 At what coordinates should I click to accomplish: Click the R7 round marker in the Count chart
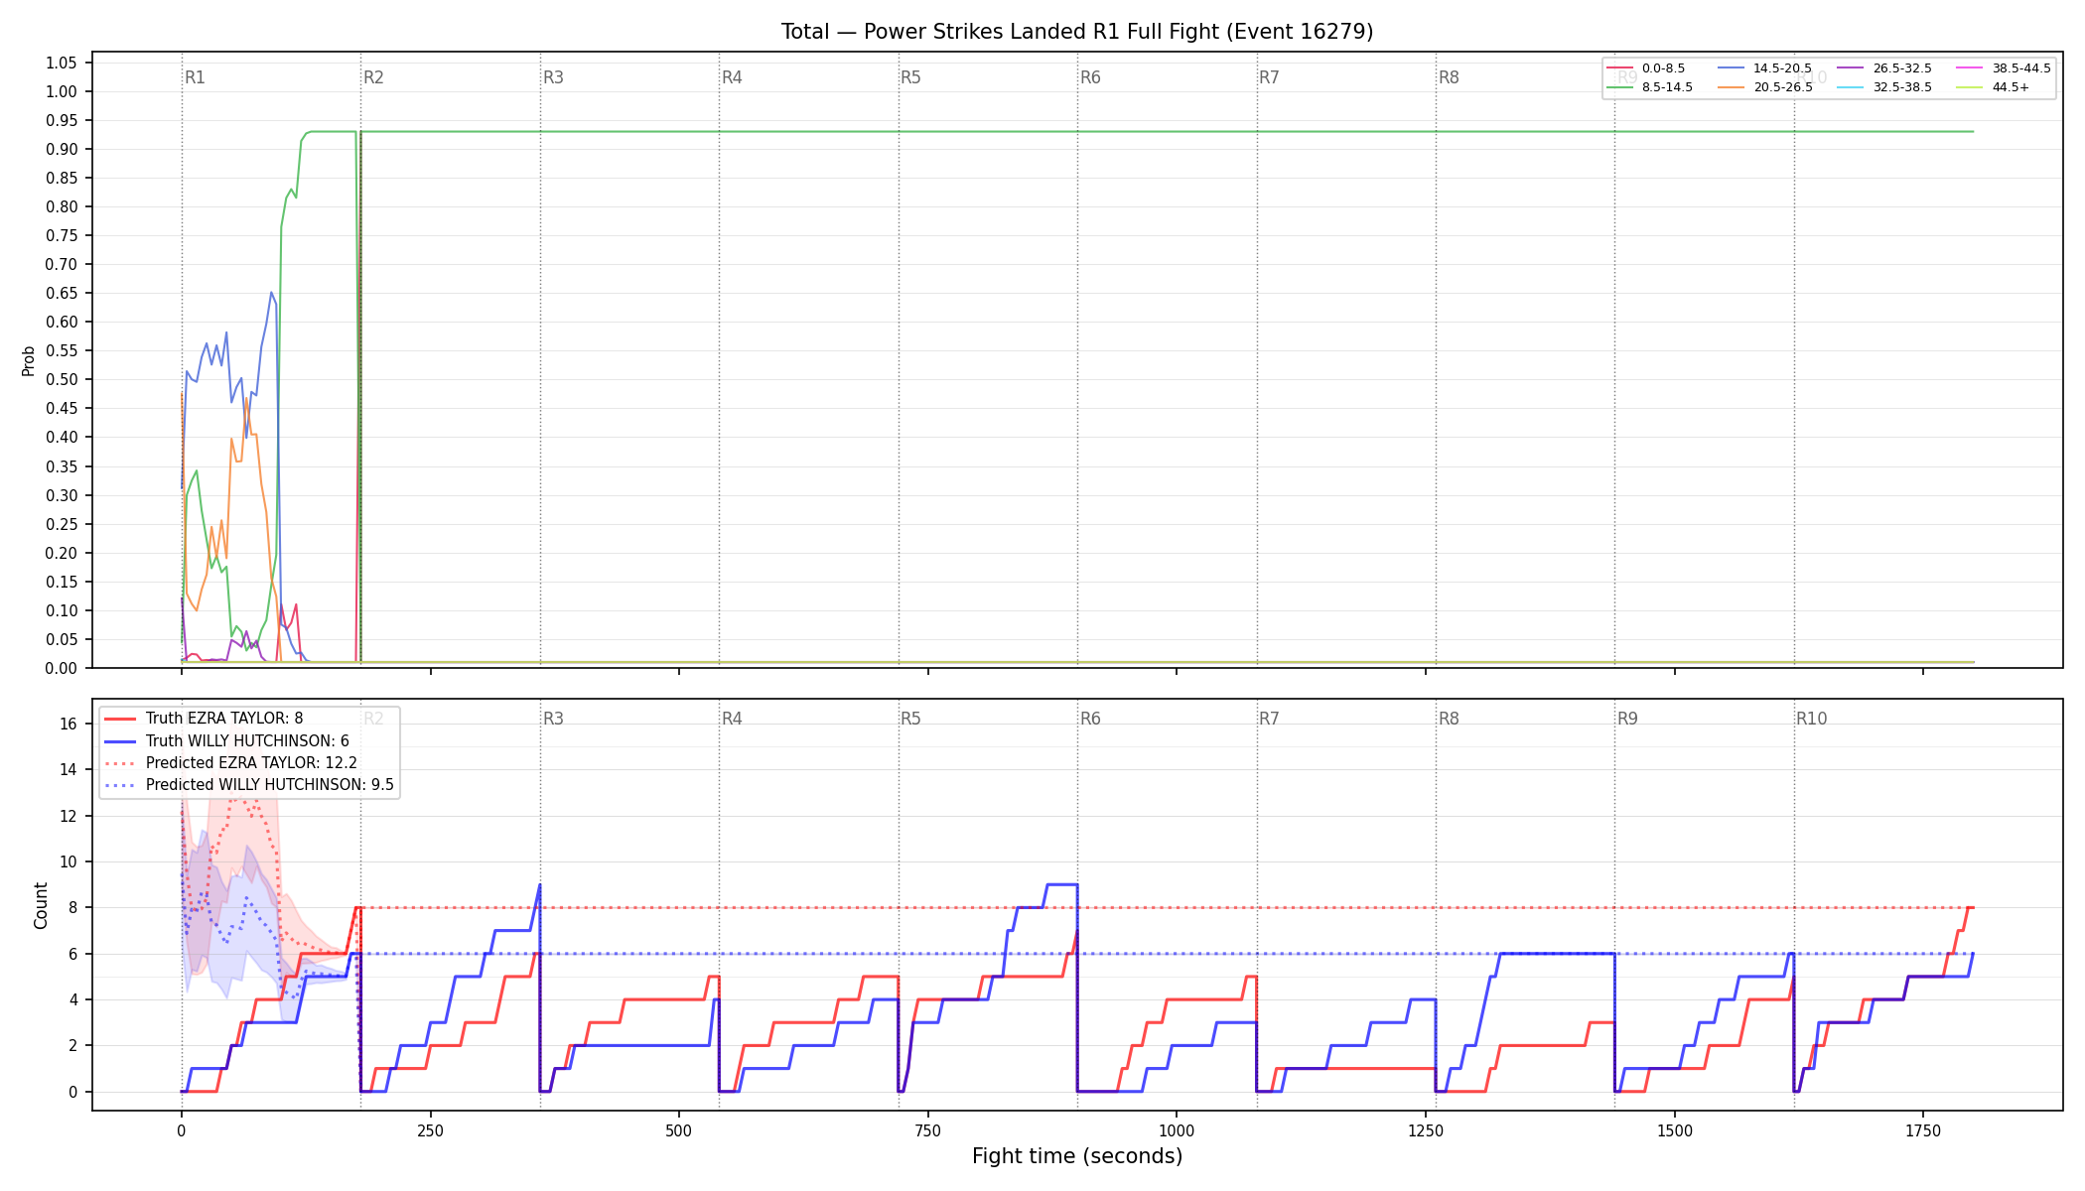(x=1269, y=719)
